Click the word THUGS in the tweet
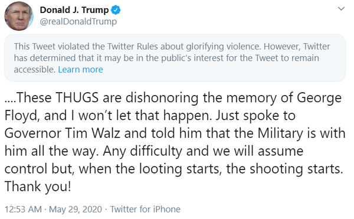 coord(77,98)
